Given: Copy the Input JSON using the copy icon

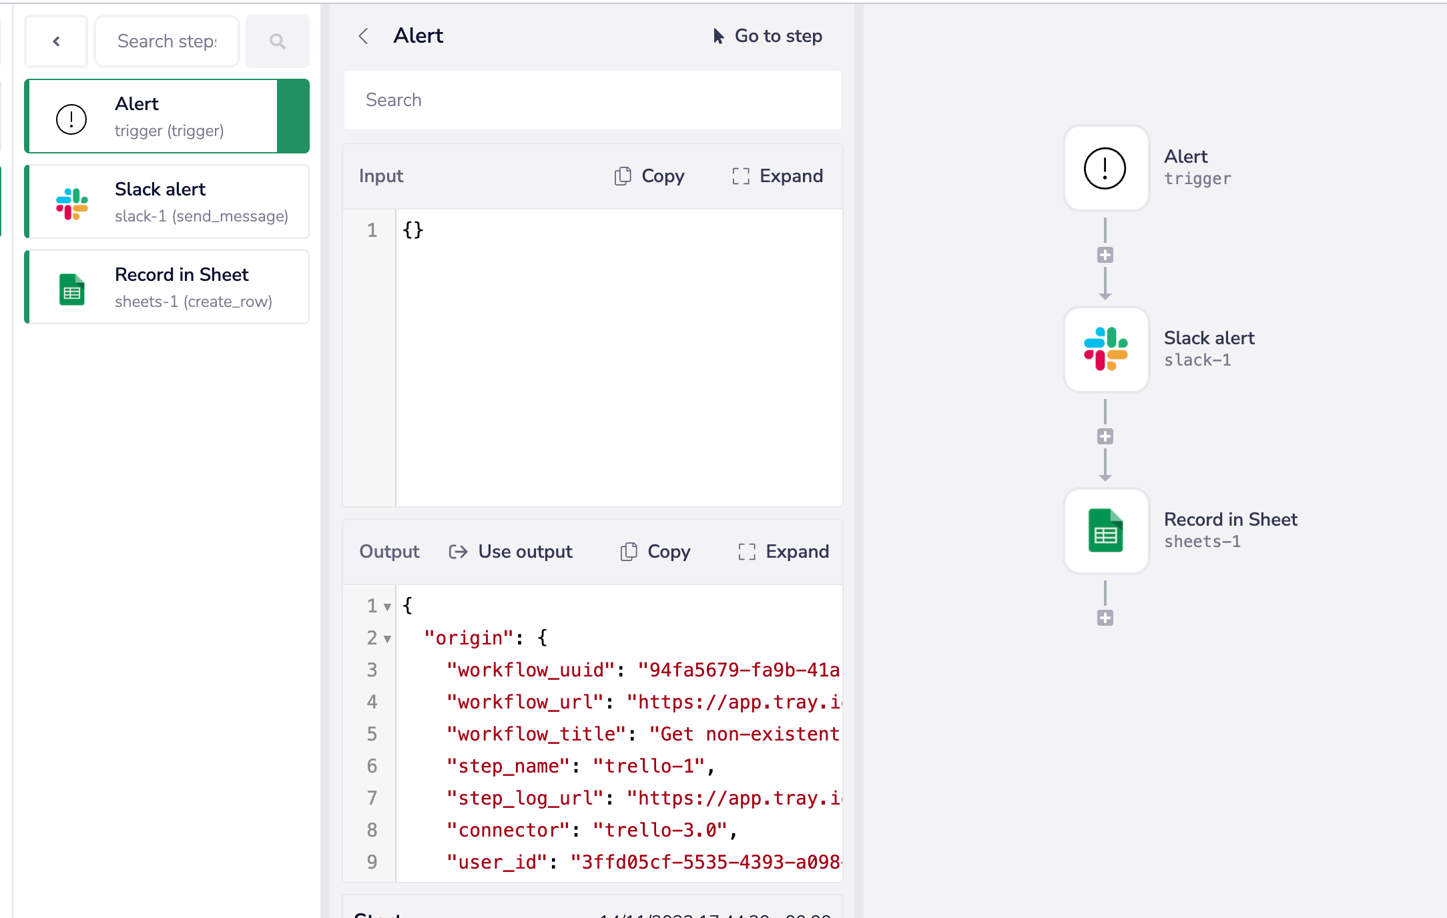Looking at the screenshot, I should (623, 175).
